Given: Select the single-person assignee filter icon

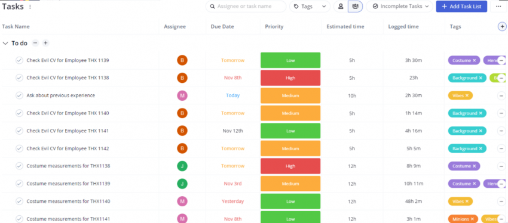Looking at the screenshot, I should click(x=341, y=7).
